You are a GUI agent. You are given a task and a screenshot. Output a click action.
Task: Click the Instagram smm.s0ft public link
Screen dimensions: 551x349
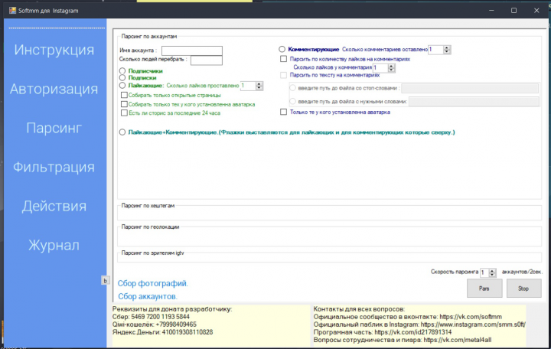tap(473, 325)
